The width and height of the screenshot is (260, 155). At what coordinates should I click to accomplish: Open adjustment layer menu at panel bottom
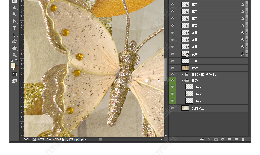223,139
